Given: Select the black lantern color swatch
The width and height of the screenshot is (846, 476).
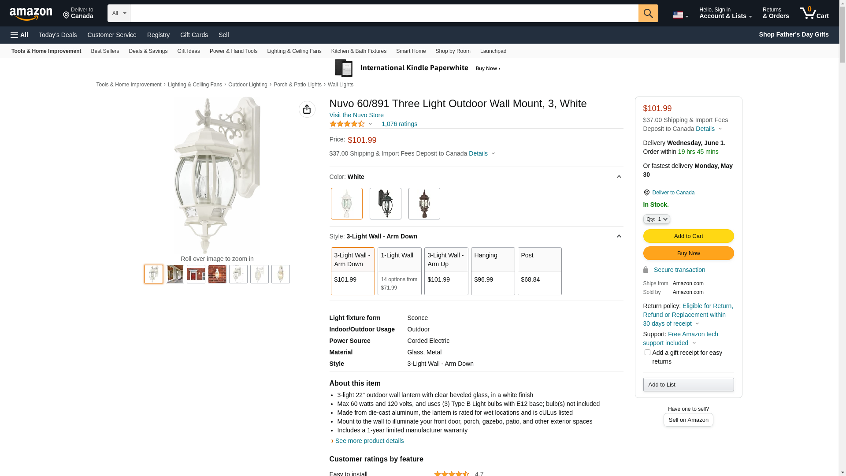Looking at the screenshot, I should (x=386, y=204).
